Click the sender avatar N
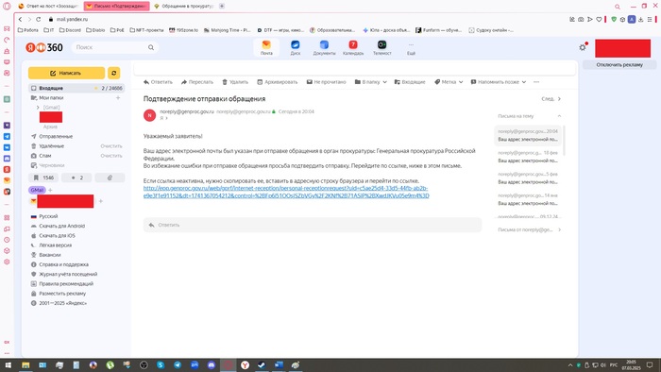The height and width of the screenshot is (372, 661). [149, 115]
